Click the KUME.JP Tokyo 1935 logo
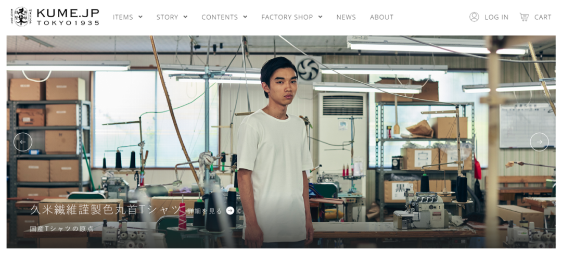The height and width of the screenshot is (254, 562). (x=55, y=17)
